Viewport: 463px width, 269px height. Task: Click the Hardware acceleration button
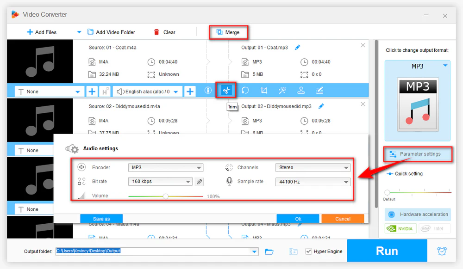[418, 214]
